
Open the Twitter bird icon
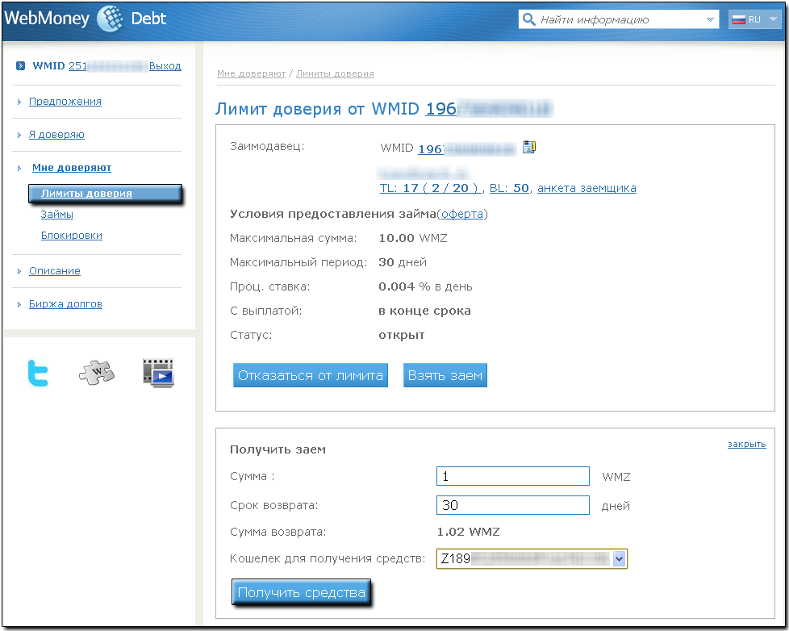pos(38,373)
